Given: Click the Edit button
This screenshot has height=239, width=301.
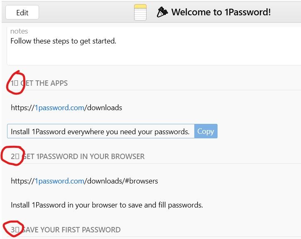Looking at the screenshot, I should coord(22,12).
